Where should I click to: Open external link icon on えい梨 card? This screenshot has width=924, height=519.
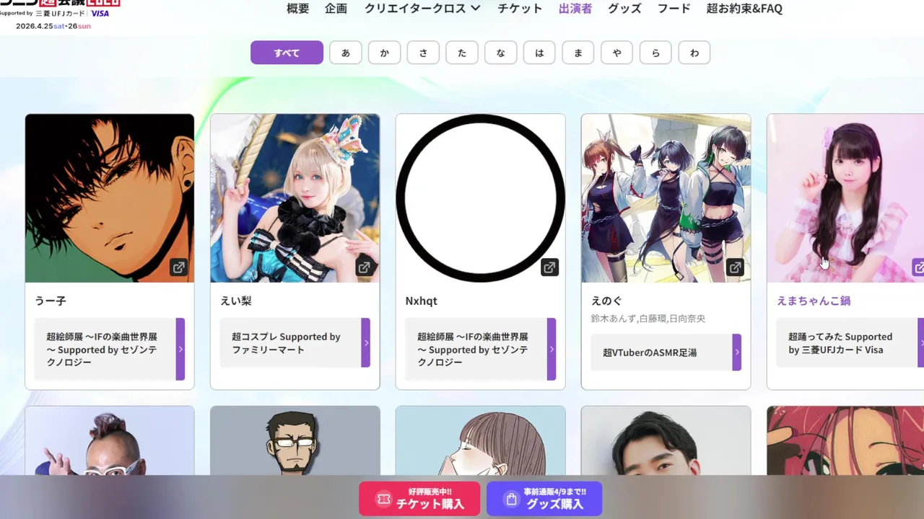(364, 267)
